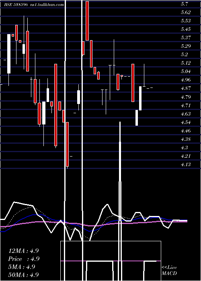Viewport: 201px width, 281px height.
Task: Select the 5.04 price axis label
Action: [x=186, y=71]
